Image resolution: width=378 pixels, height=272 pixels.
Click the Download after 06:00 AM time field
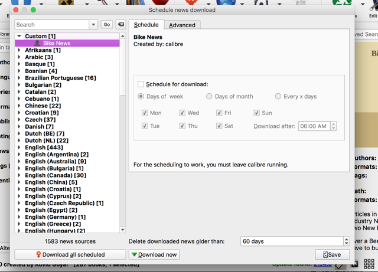tap(314, 126)
